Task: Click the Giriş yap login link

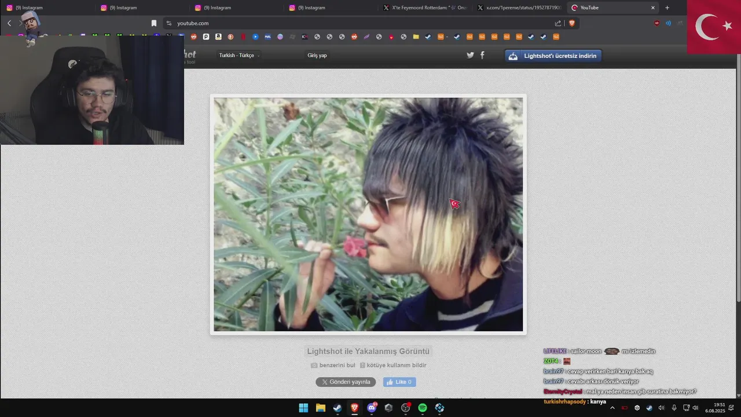Action: pyautogui.click(x=317, y=55)
